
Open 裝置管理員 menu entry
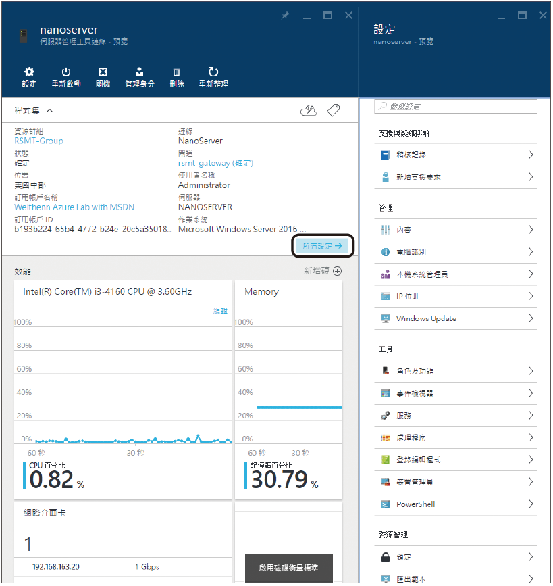(x=456, y=482)
